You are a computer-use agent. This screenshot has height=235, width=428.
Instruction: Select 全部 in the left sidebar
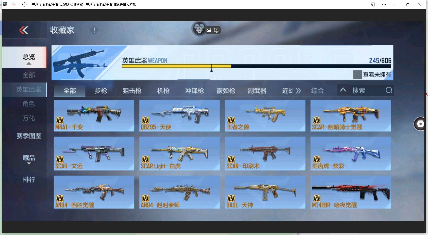coord(29,75)
